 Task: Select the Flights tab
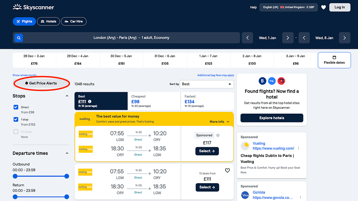(x=24, y=21)
